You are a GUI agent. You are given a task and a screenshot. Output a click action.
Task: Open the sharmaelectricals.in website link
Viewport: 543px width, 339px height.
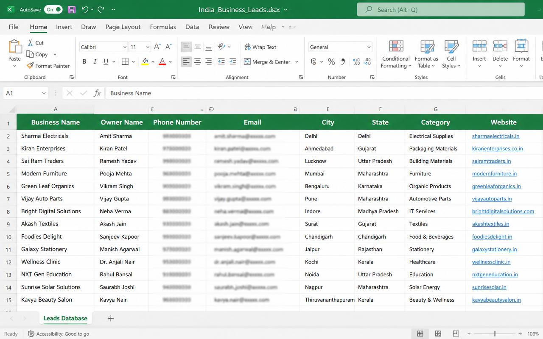click(x=495, y=136)
